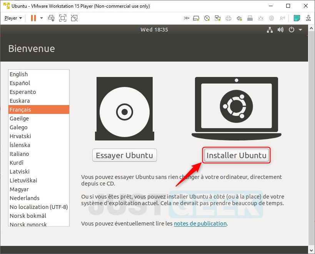Minimize the VMware Player window
This screenshot has height=254, width=315.
271,6
